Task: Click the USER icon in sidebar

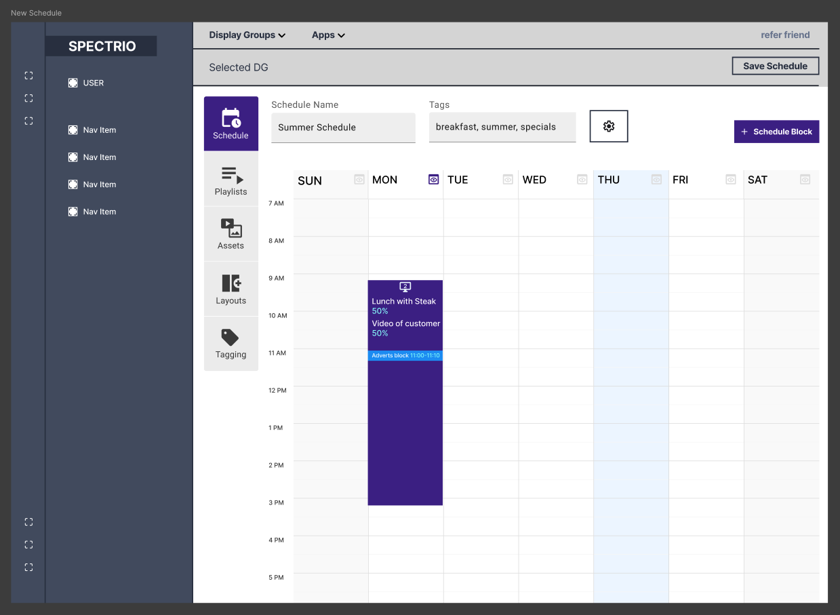Action: (73, 83)
